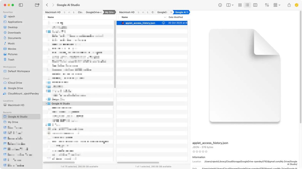
Task: Click the new folder toolbar icon
Action: click(x=37, y=5)
